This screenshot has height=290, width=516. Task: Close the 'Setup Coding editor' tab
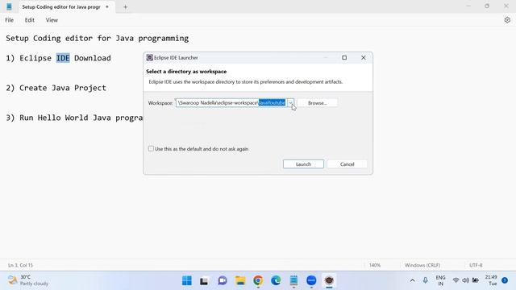tap(107, 7)
